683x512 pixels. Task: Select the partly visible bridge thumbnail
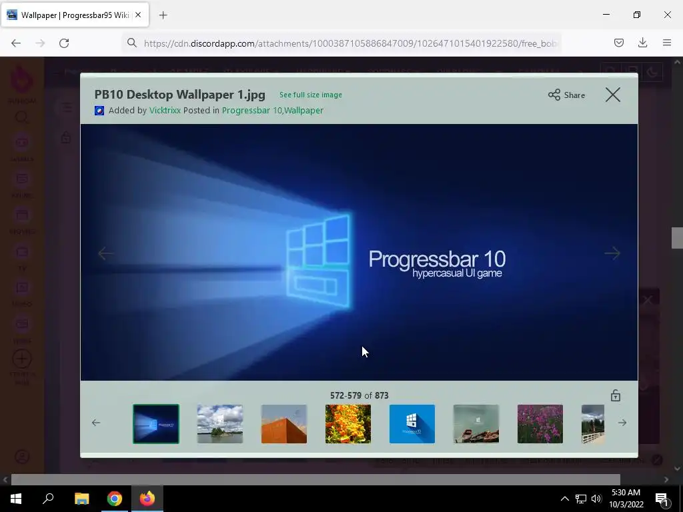click(593, 424)
